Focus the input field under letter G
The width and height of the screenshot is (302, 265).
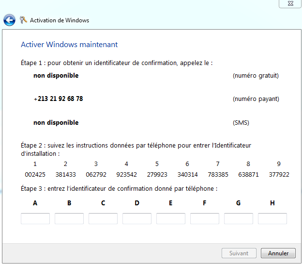coord(239,218)
